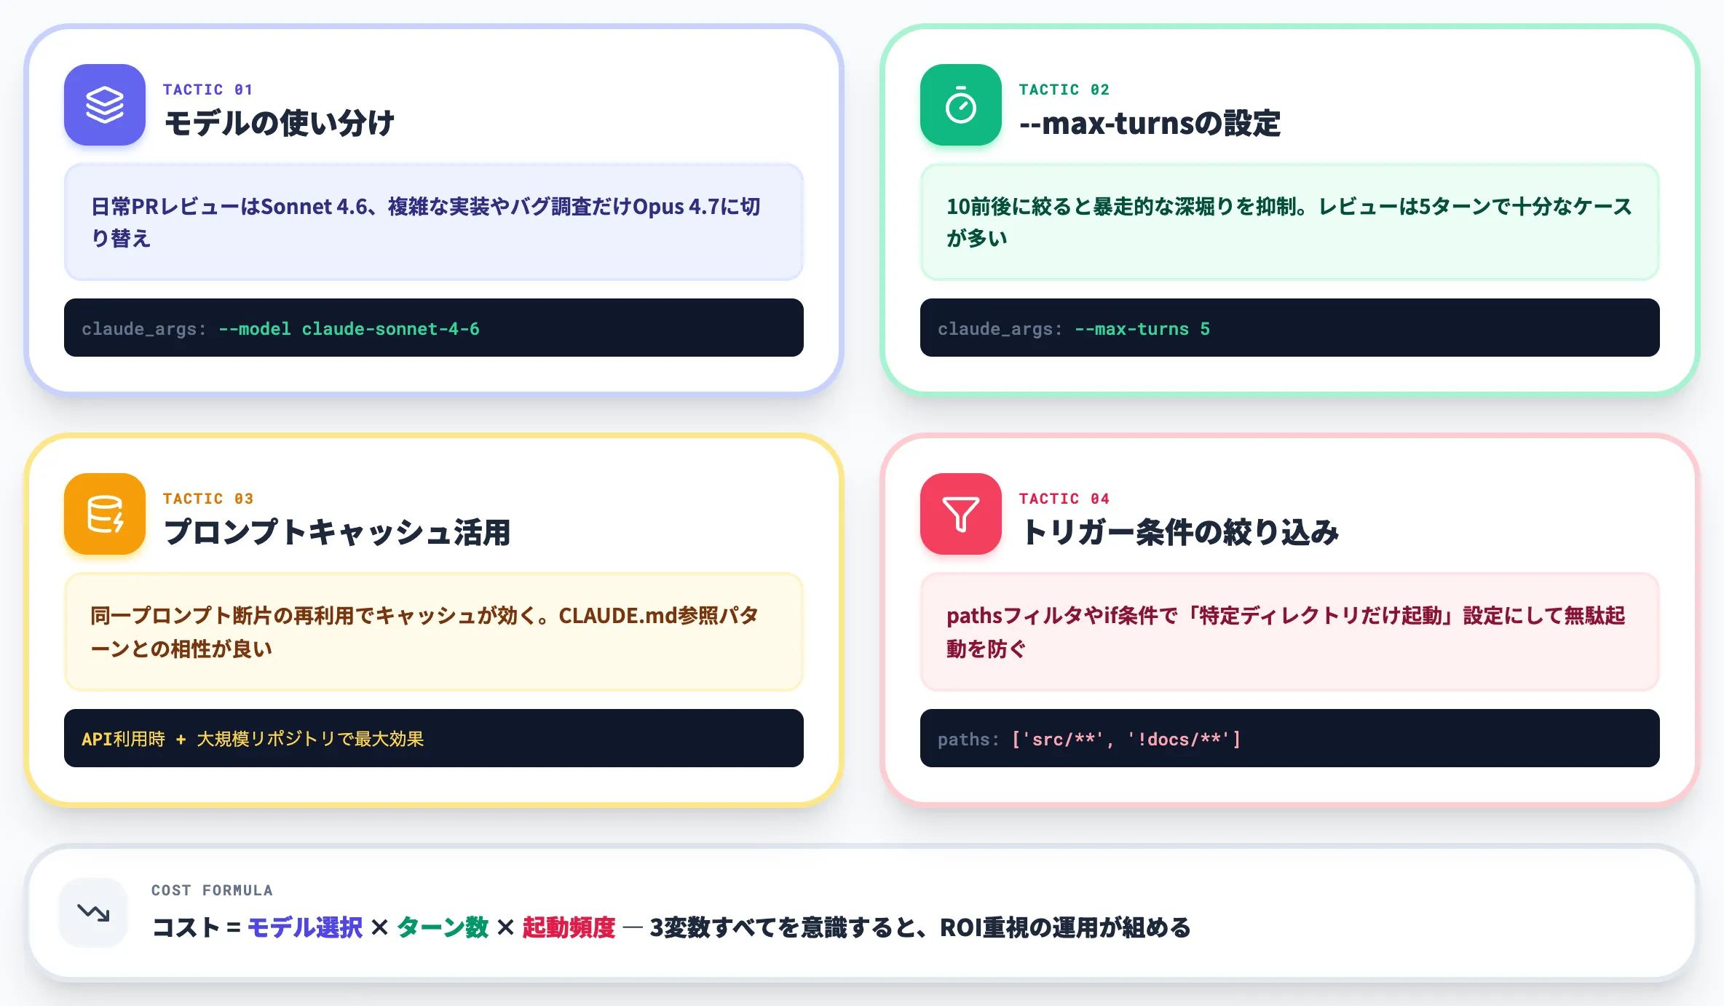The height and width of the screenshot is (1006, 1724).
Task: Click the COST FORMULA label
Action: pyautogui.click(x=212, y=890)
